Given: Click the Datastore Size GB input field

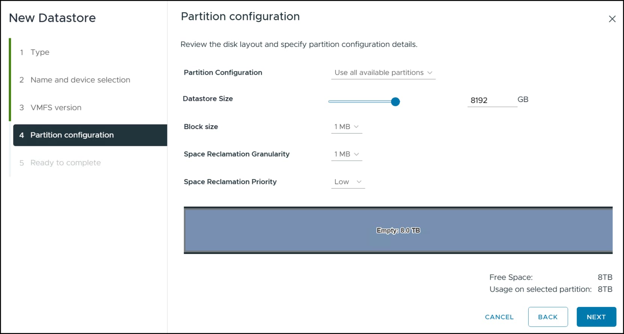Looking at the screenshot, I should 492,100.
